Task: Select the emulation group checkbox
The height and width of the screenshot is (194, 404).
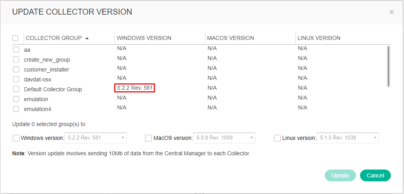Action: [x=16, y=99]
